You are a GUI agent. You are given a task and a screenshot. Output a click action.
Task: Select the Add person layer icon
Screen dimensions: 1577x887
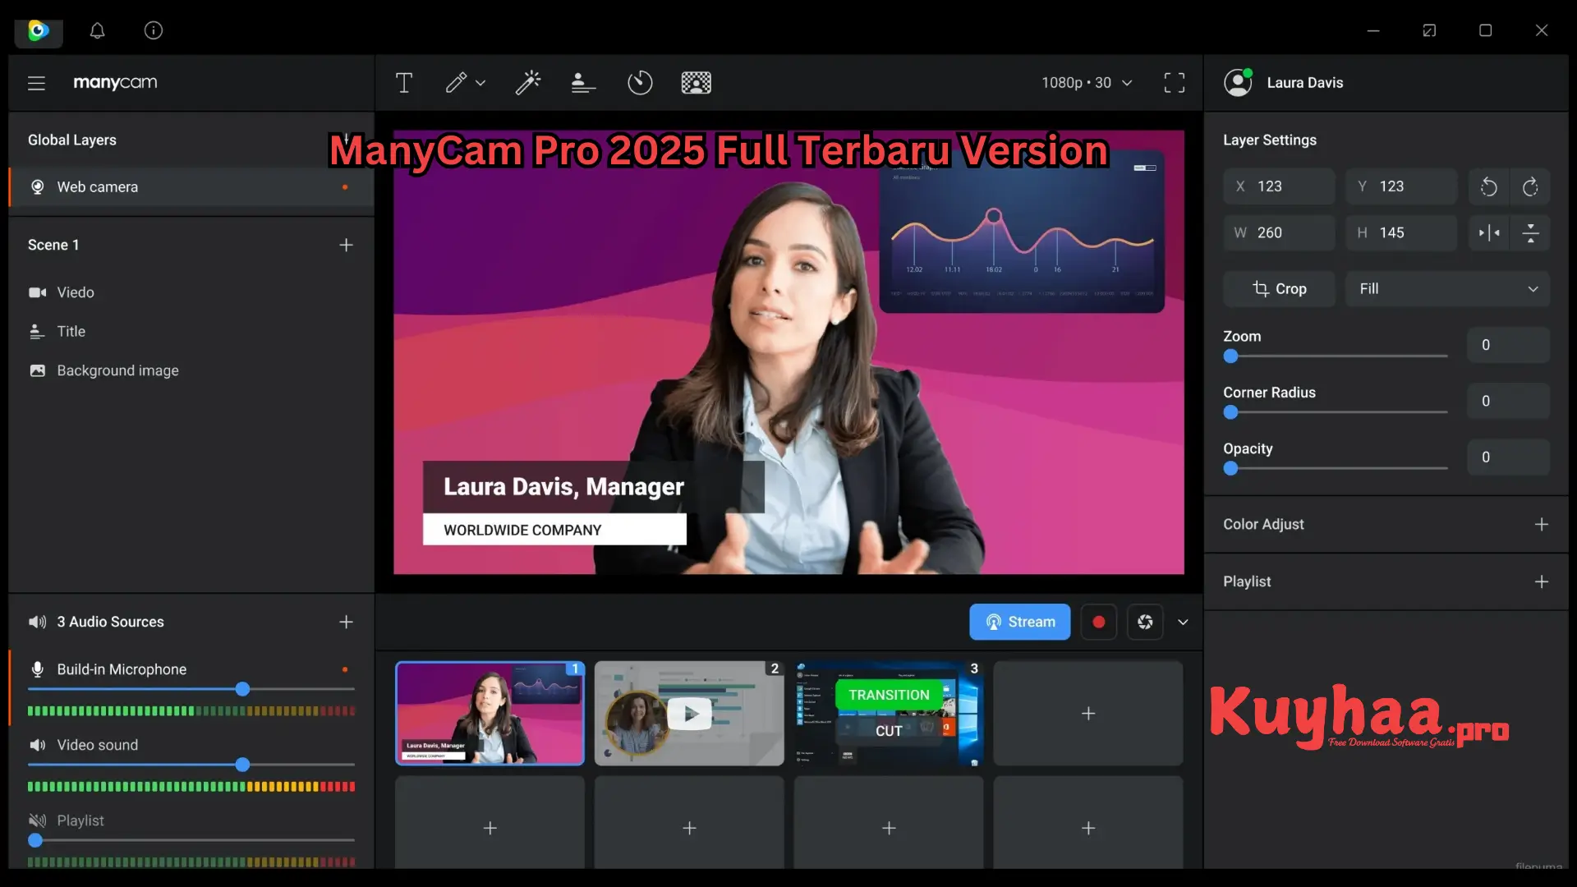tap(581, 82)
